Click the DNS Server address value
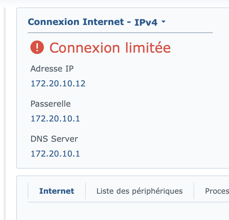This screenshot has width=229, height=220. coord(55,154)
